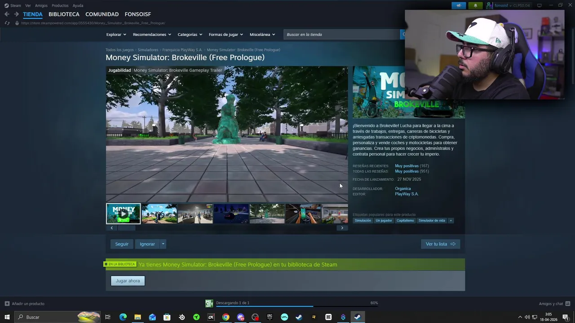Open the Organica developer link
The height and width of the screenshot is (323, 575).
(x=403, y=188)
